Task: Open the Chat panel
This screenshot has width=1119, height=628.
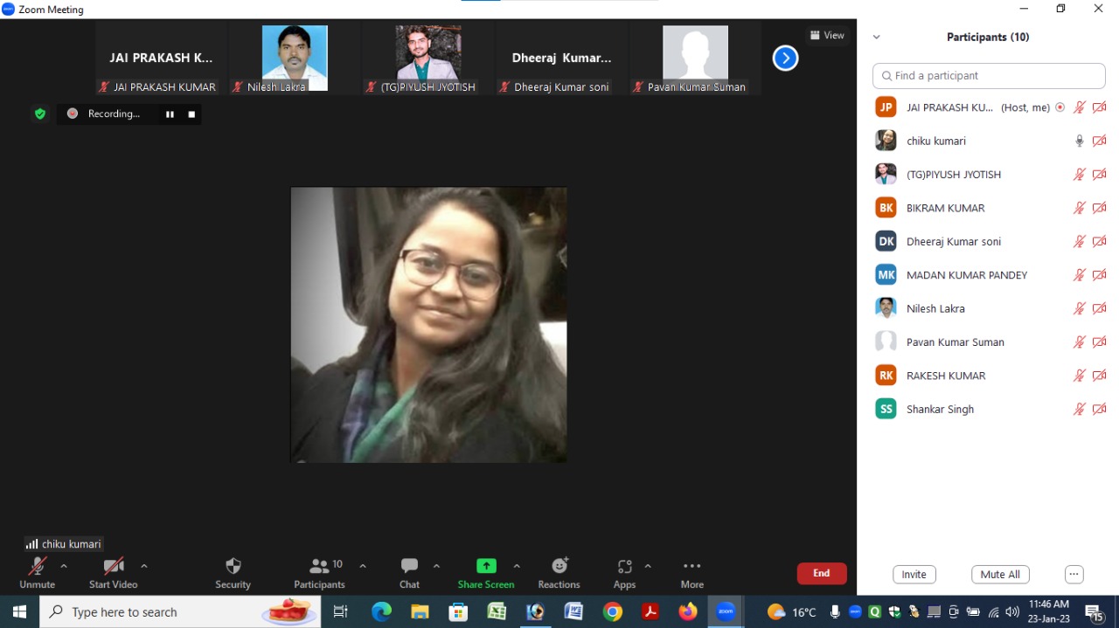Action: 409,573
